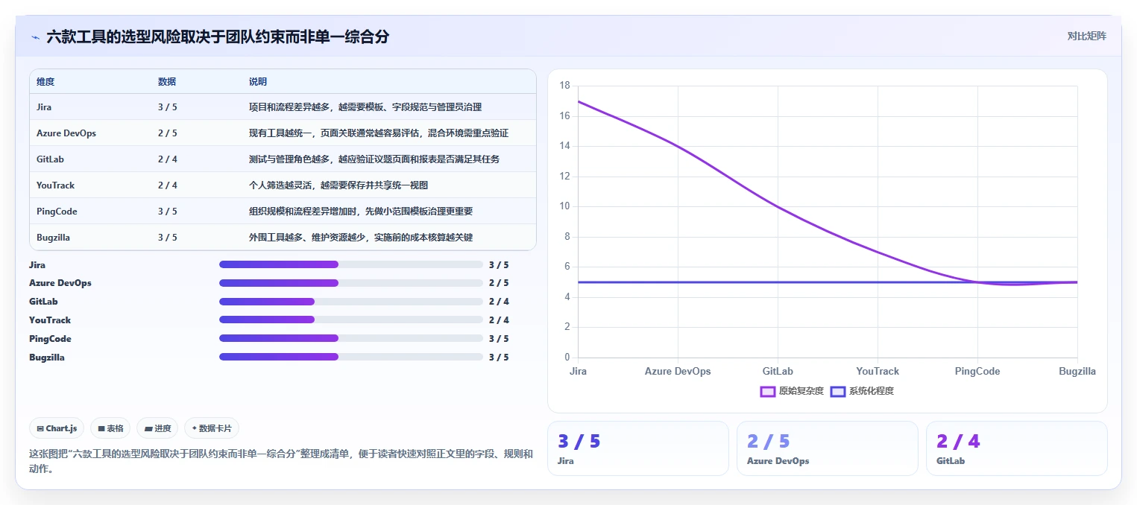This screenshot has width=1137, height=505.
Task: Click the Jira progress bar
Action: 351,264
